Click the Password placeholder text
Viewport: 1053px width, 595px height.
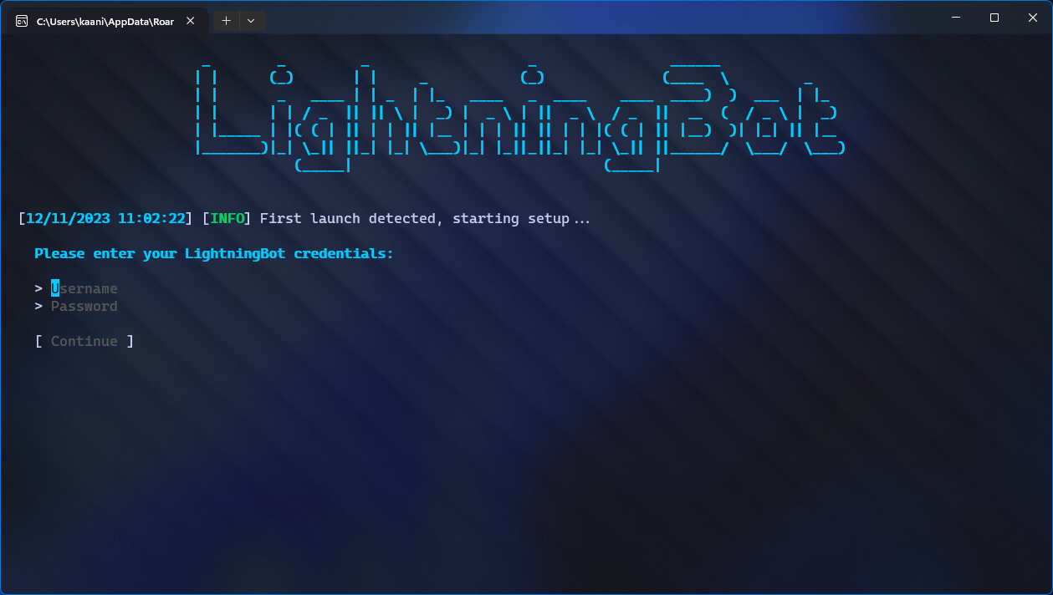pyautogui.click(x=84, y=306)
